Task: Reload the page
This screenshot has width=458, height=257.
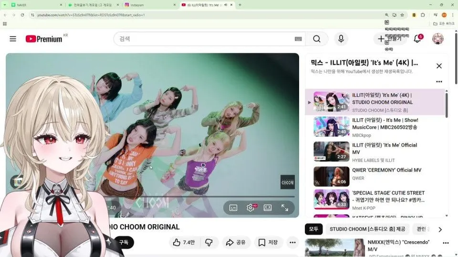Action: click(x=22, y=15)
